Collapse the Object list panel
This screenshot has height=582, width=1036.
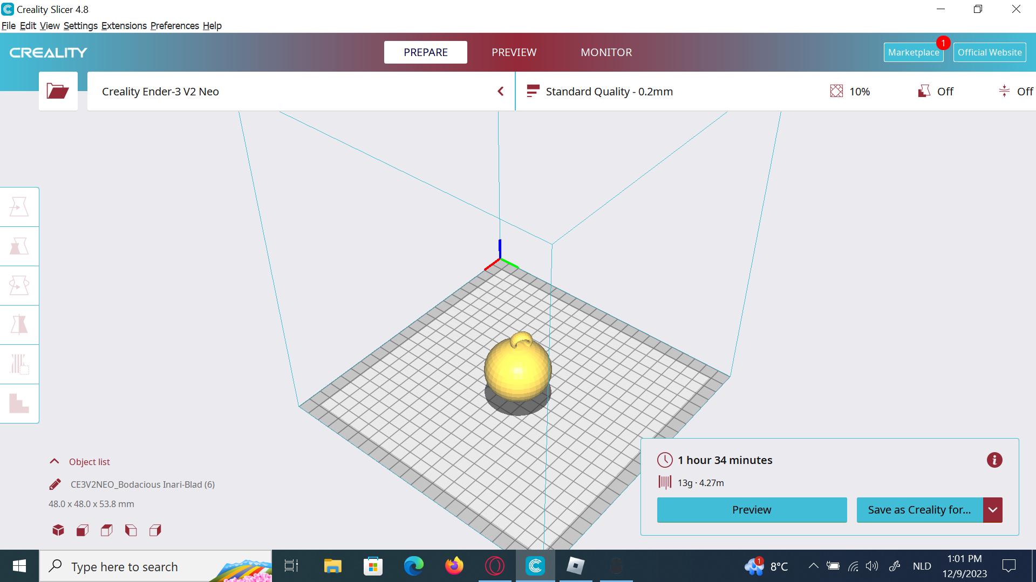54,462
